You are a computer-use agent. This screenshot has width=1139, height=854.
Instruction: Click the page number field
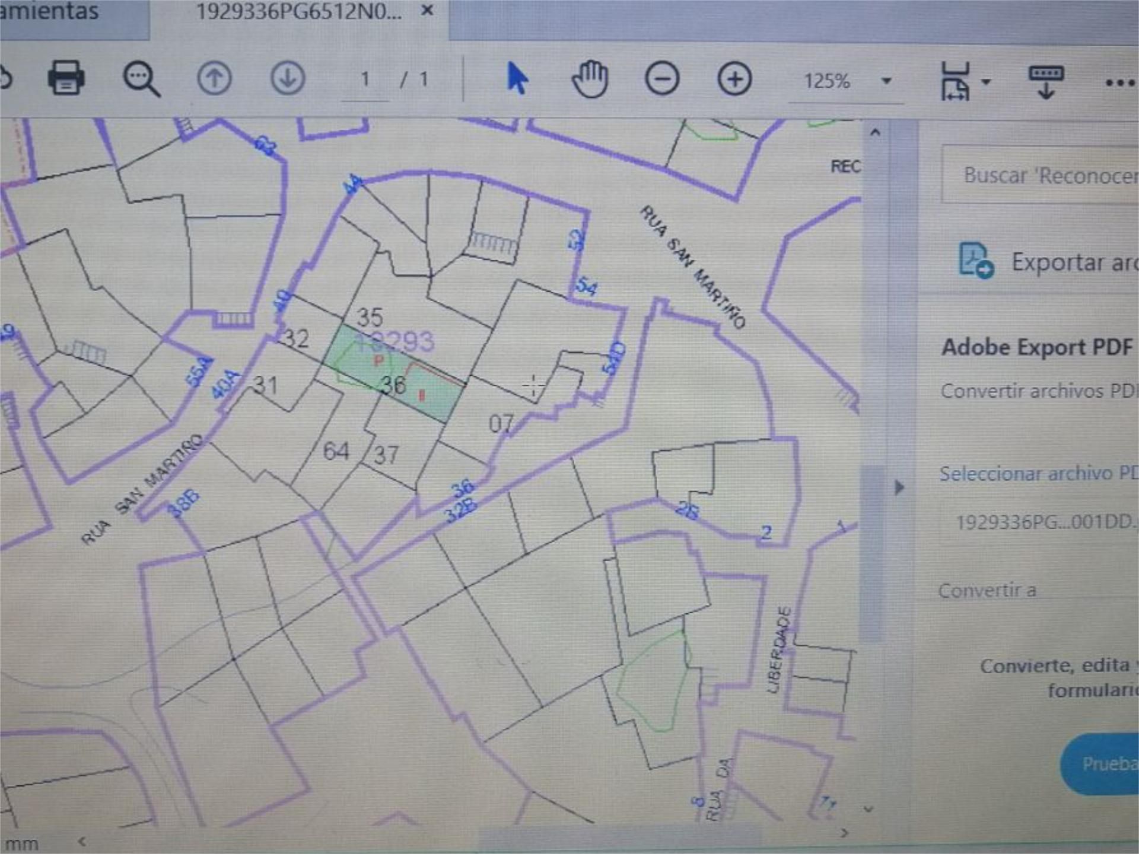(x=365, y=80)
